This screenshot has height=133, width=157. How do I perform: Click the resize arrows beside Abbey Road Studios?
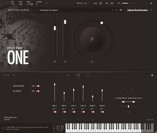(x=151, y=10)
